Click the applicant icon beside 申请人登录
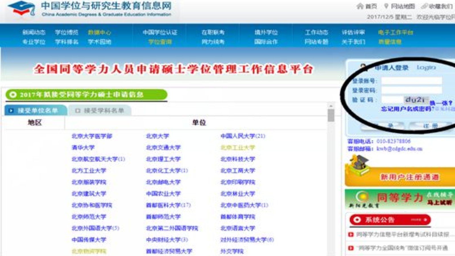 [363, 66]
